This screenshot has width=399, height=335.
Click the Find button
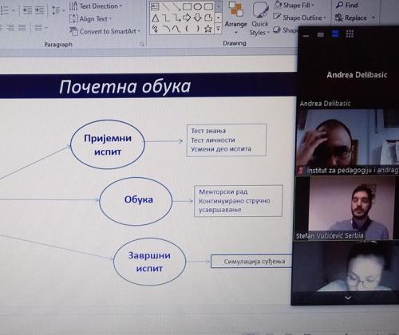tap(347, 5)
